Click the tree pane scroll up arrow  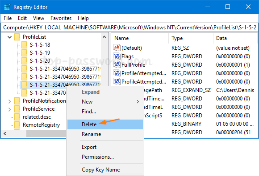pyautogui.click(x=104, y=37)
